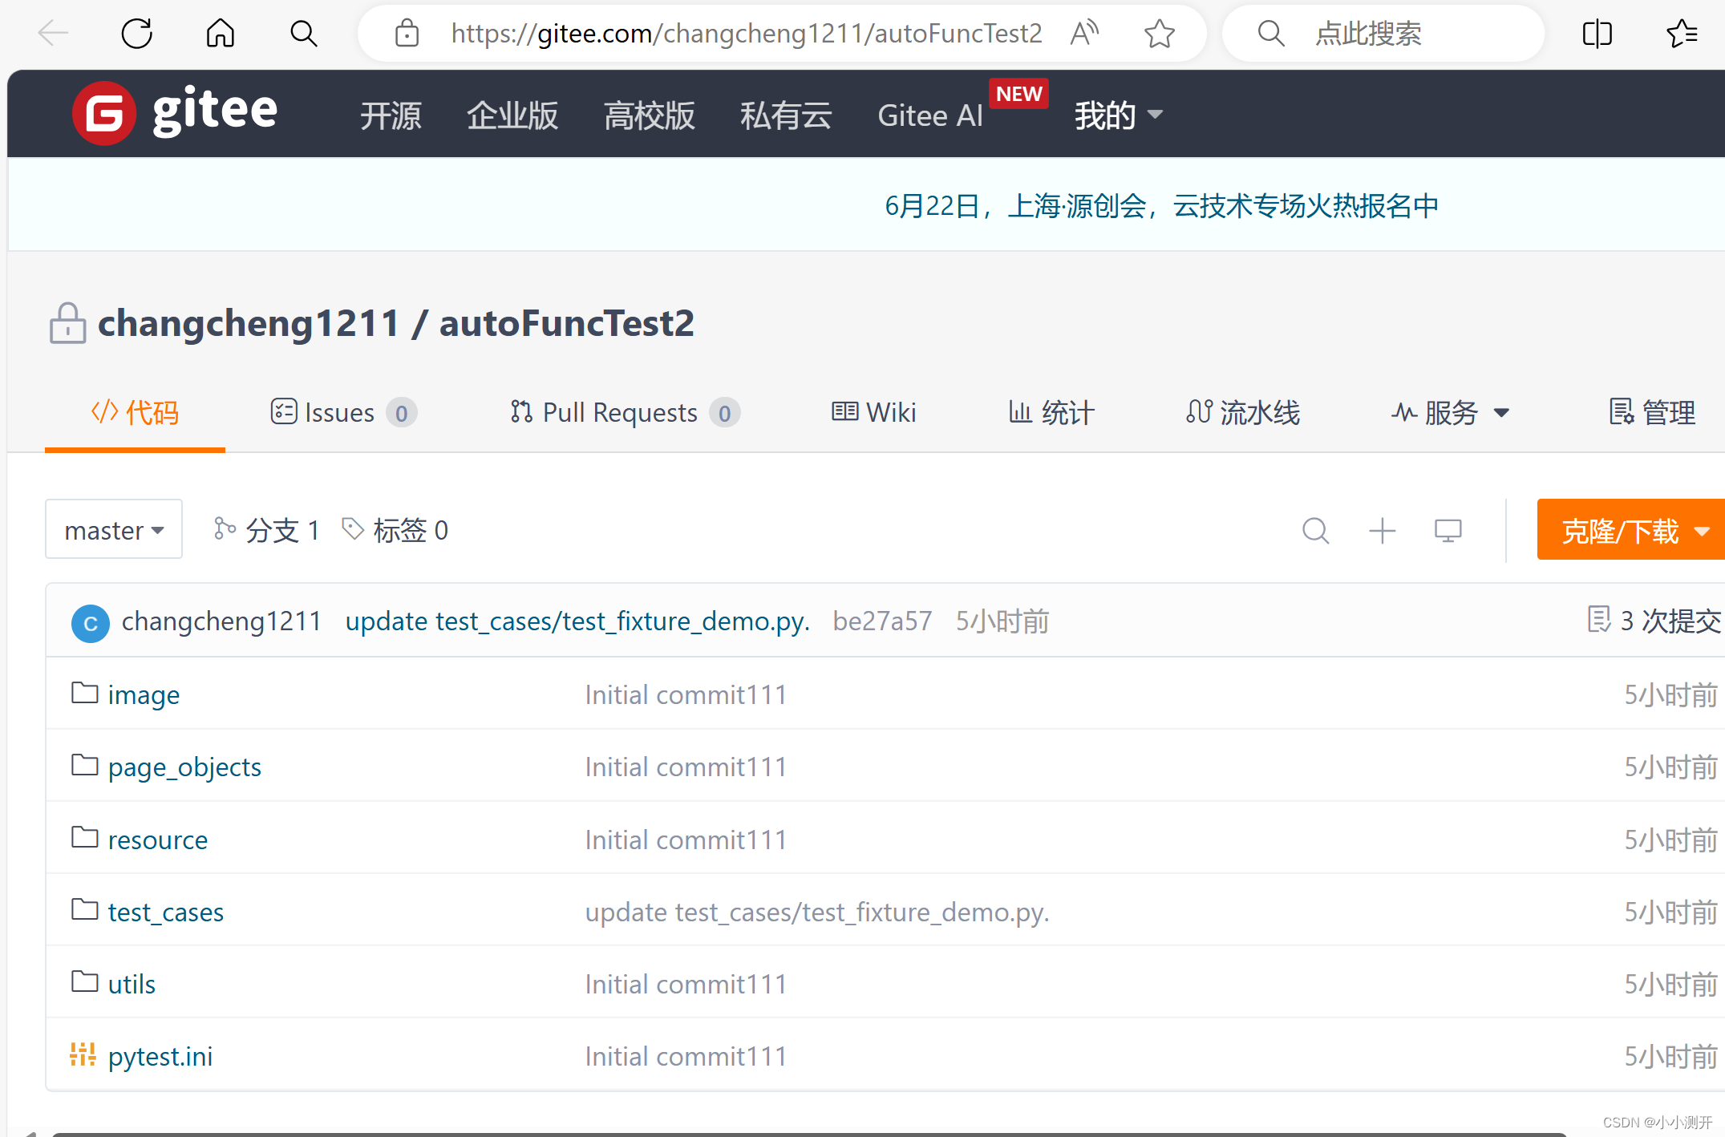Click the branch icon beside 分支

tap(225, 529)
